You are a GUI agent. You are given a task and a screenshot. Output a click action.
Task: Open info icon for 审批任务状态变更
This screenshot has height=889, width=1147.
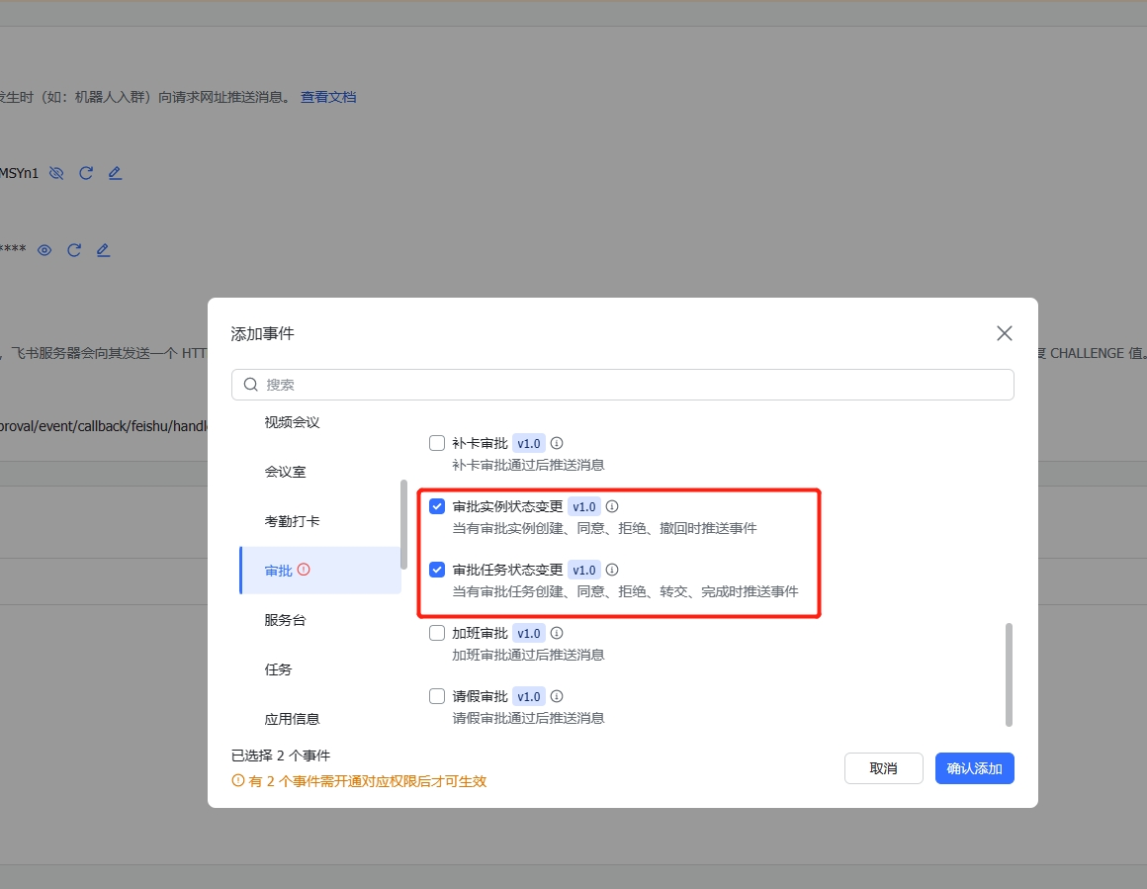612,570
